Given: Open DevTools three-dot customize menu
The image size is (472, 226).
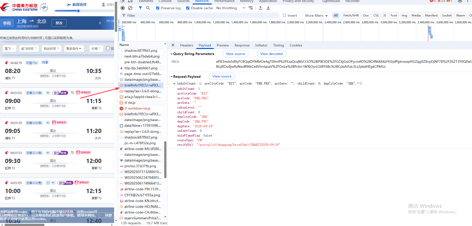Looking at the screenshot, I should (467, 1).
